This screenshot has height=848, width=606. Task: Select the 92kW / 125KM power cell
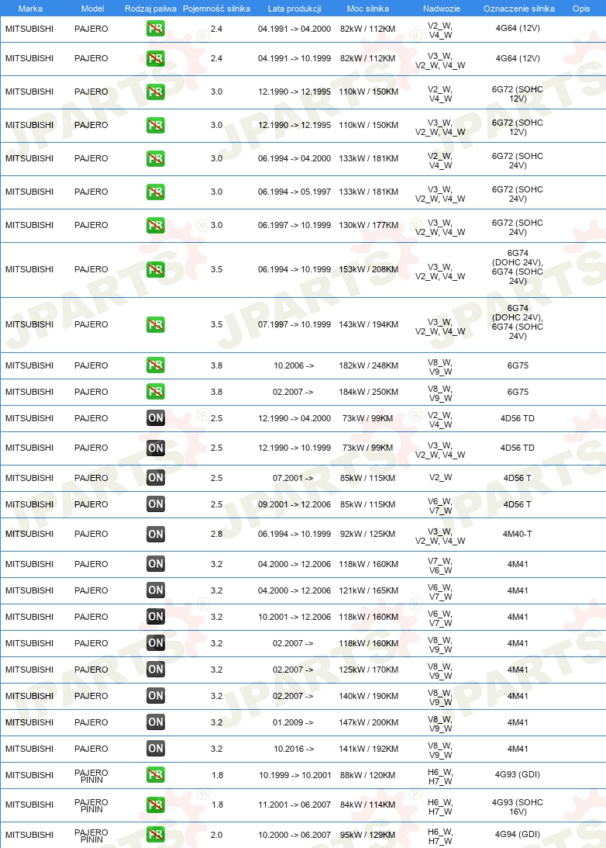click(x=368, y=535)
